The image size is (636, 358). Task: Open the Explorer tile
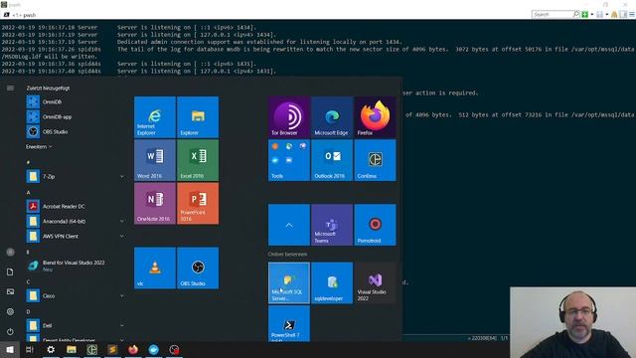[198, 117]
